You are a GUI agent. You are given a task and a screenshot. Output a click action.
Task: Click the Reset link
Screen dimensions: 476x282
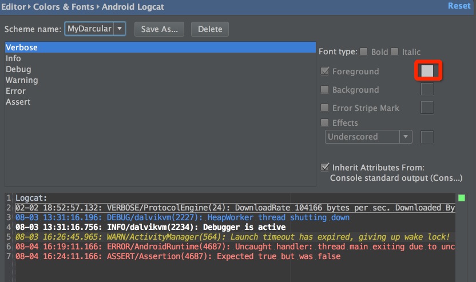[x=459, y=6]
